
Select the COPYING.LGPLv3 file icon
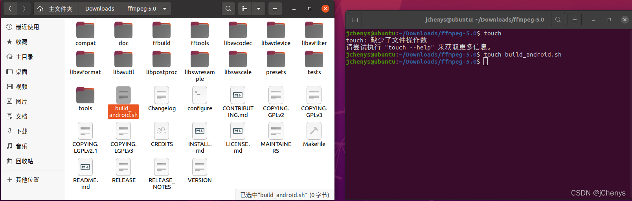pyautogui.click(x=123, y=131)
